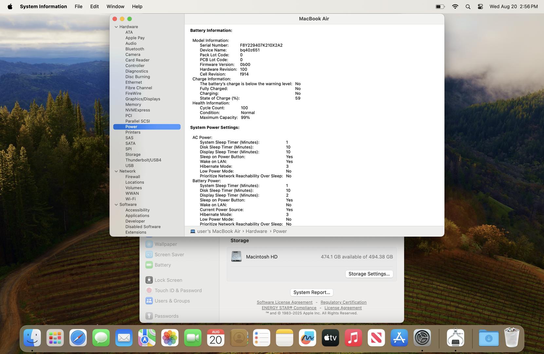The height and width of the screenshot is (354, 544).
Task: Open the ENERGY STAR Compliance link
Action: [x=289, y=308]
